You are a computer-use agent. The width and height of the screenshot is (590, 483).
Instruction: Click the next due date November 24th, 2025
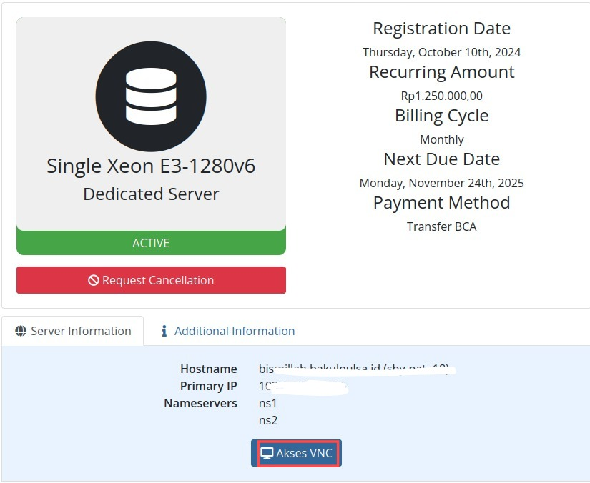pos(441,183)
